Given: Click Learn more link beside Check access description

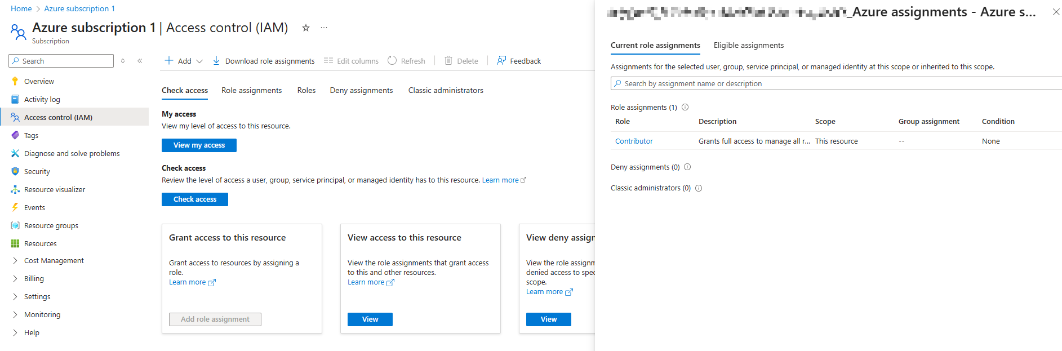Looking at the screenshot, I should click(x=504, y=180).
